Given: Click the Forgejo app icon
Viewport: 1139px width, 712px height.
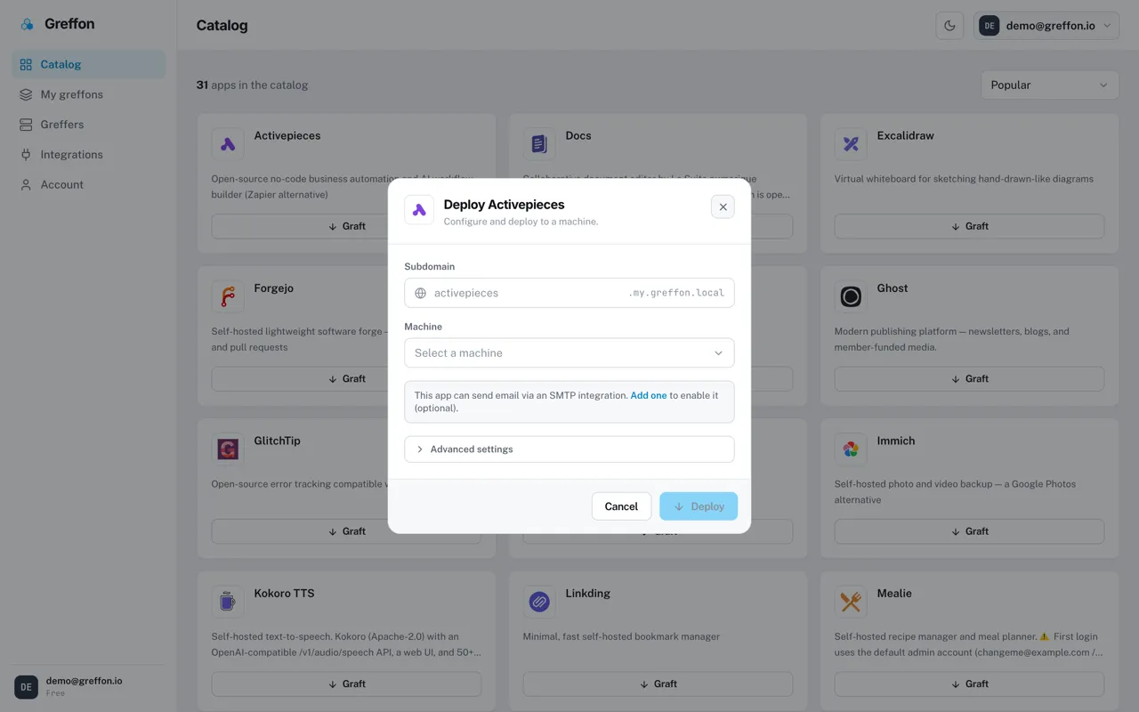Looking at the screenshot, I should pyautogui.click(x=228, y=296).
